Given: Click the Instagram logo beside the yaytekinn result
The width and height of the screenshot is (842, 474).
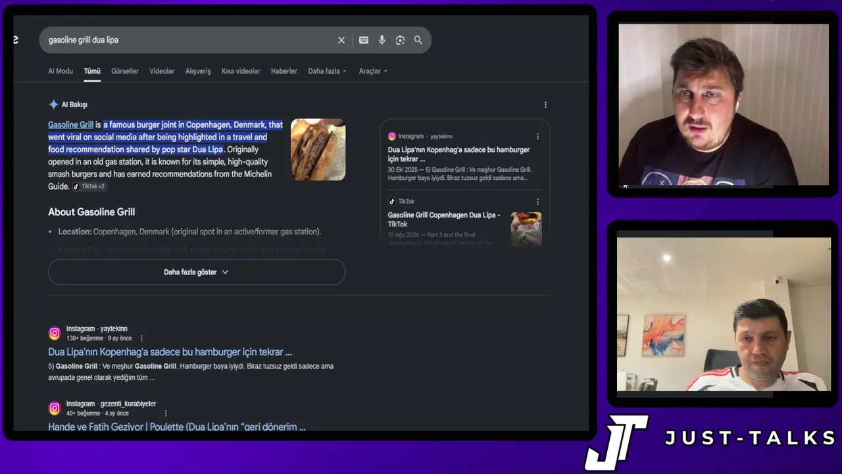Looking at the screenshot, I should [55, 333].
